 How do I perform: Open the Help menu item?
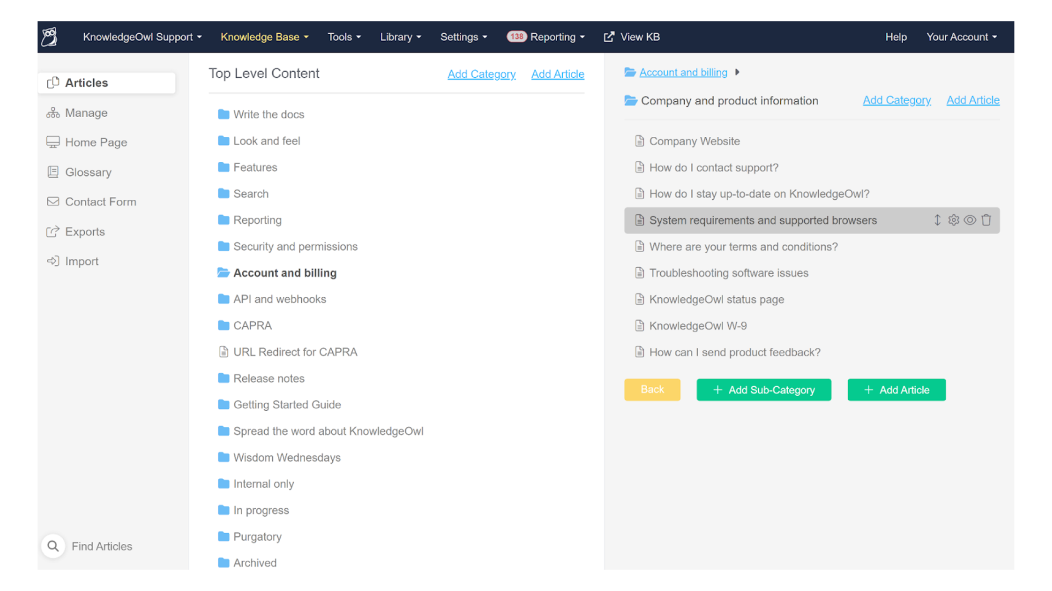click(896, 37)
